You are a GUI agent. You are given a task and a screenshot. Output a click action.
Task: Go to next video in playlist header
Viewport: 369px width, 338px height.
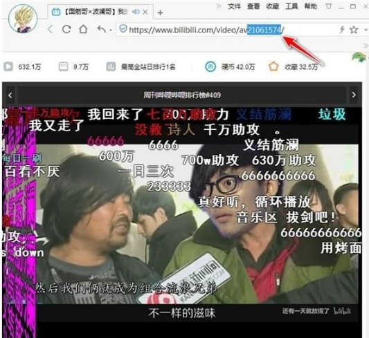354,95
